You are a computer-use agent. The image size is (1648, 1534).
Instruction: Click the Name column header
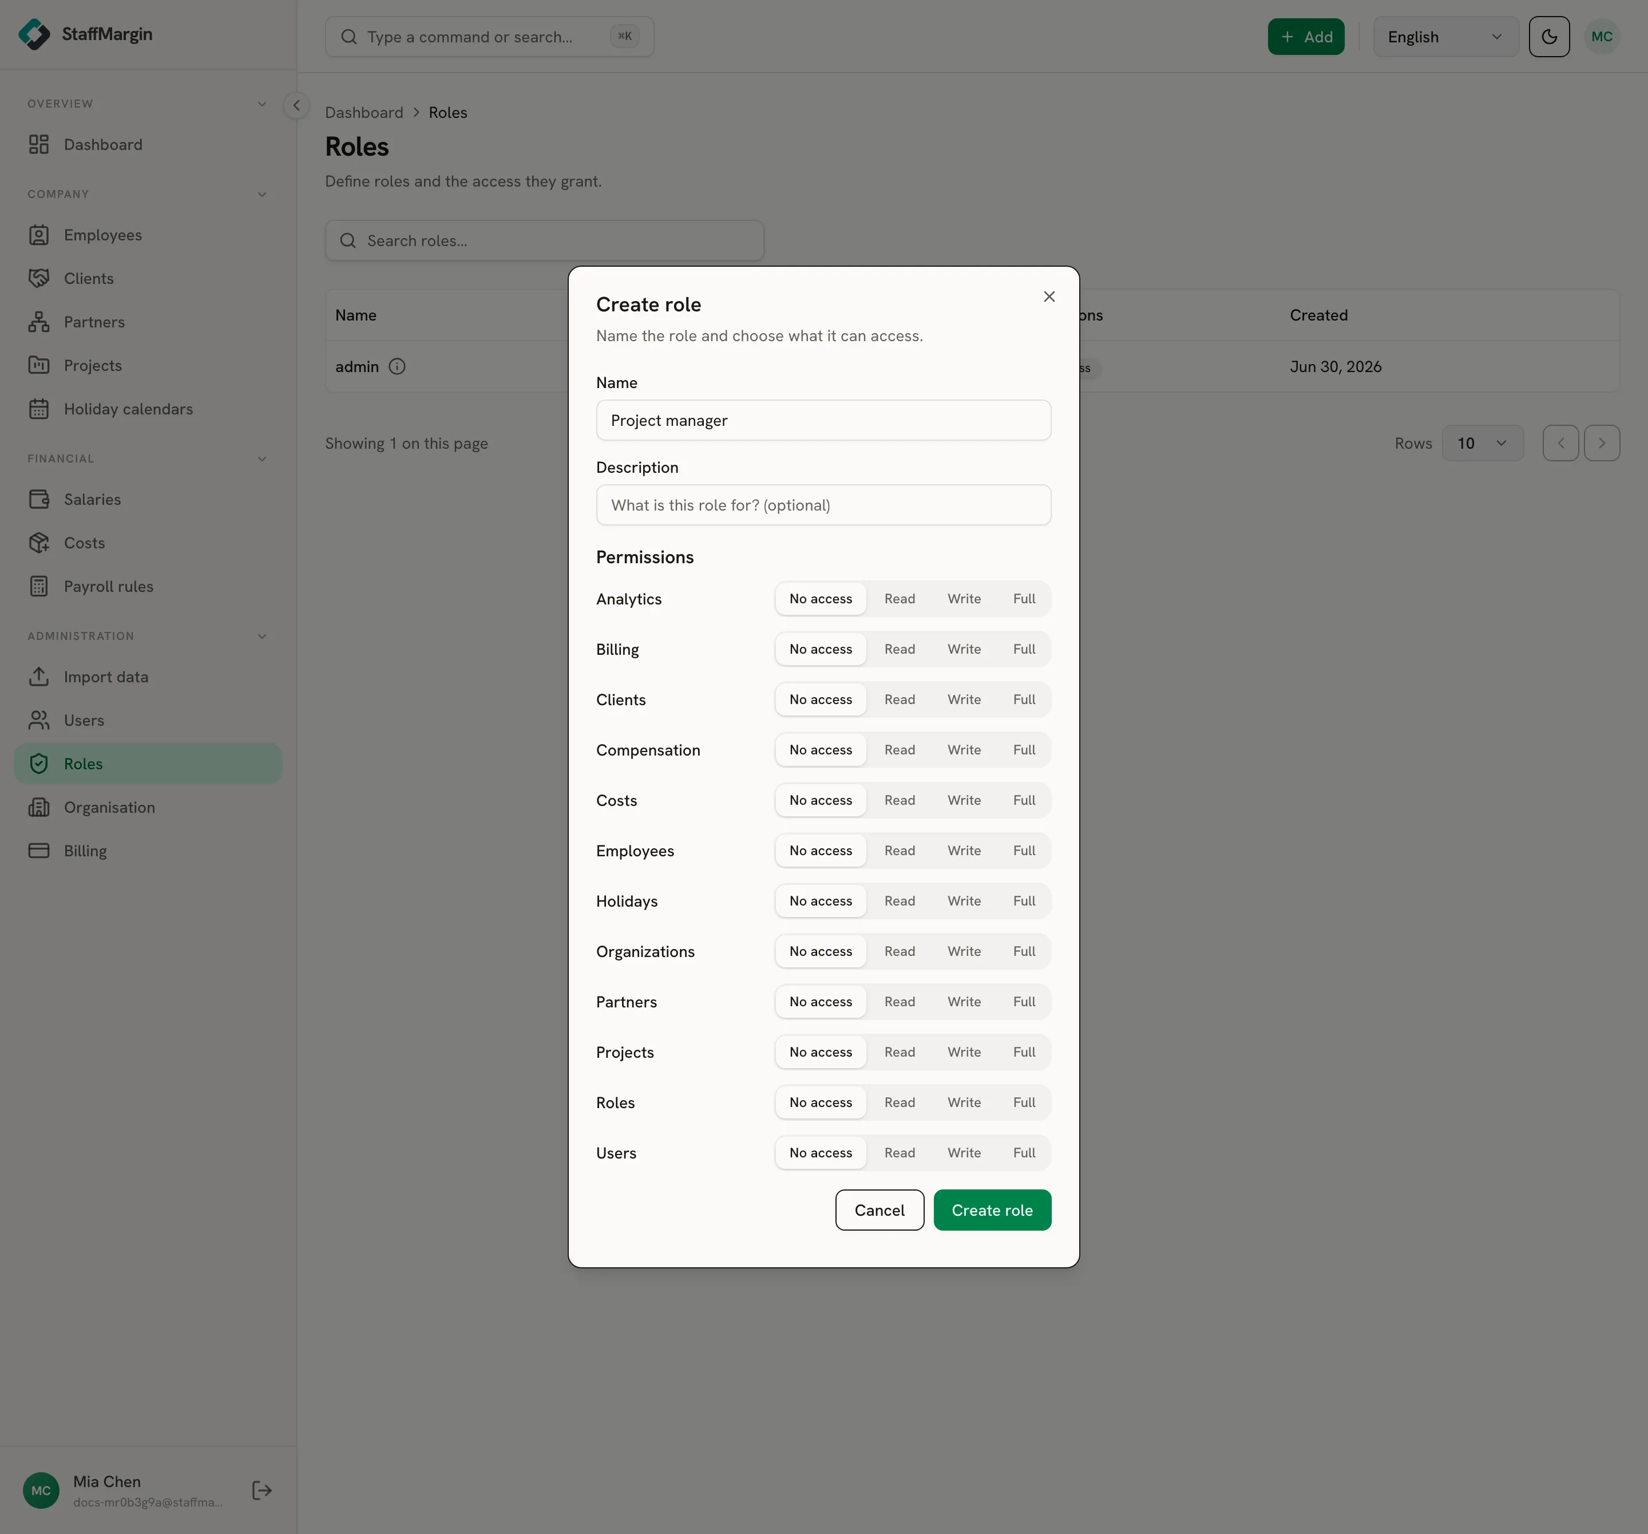[355, 315]
